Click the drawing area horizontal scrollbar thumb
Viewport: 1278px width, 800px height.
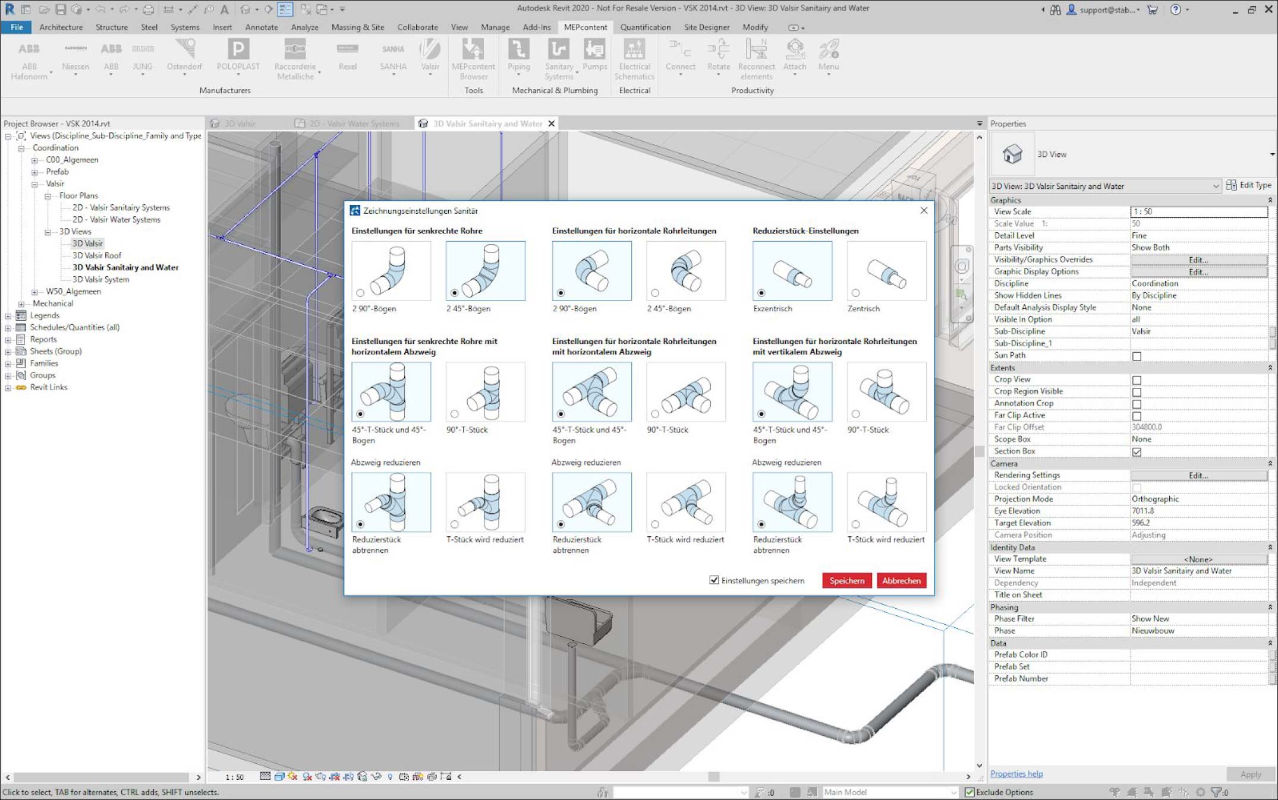[x=713, y=776]
